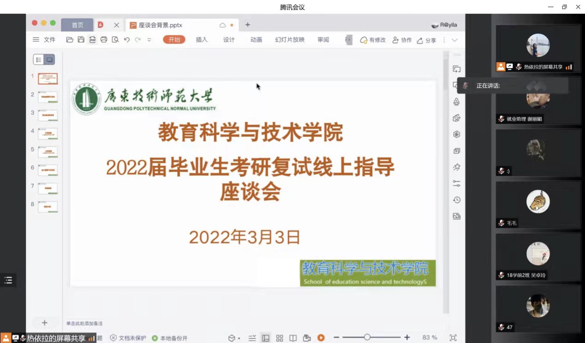Screen dimensions: 585x343
Task: Switch left panel to outline list view
Action: pos(39,60)
